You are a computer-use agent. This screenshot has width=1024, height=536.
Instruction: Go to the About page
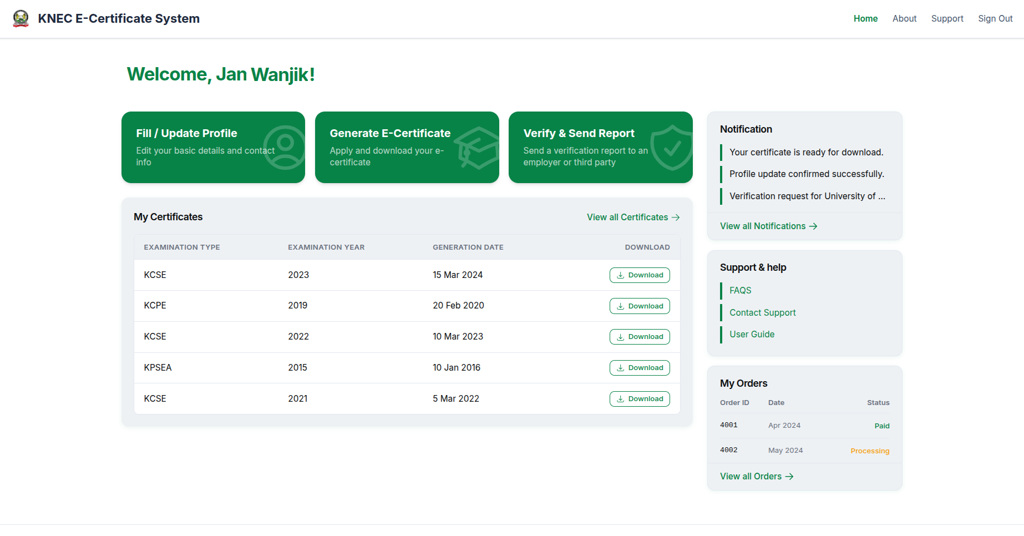pyautogui.click(x=904, y=18)
